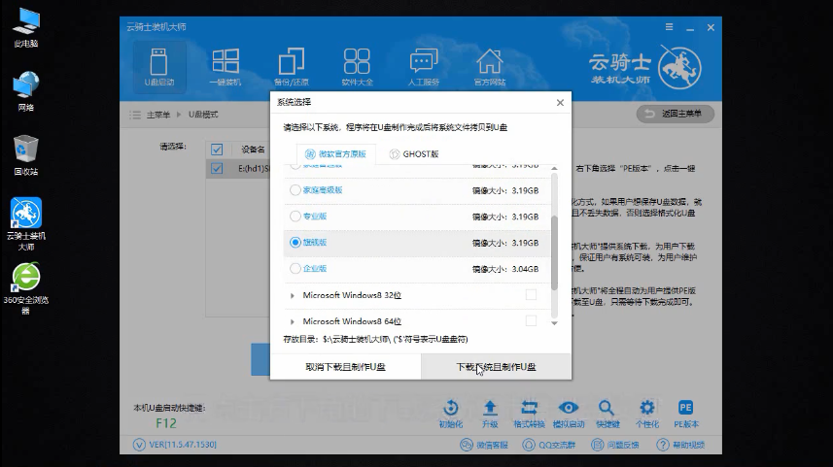833x467 pixels.
Task: Open 此电脑 desktop icon
Action: 25,28
